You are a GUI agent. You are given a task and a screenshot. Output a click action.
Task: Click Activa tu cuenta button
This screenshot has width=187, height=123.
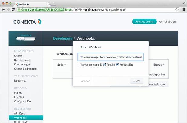144,22
